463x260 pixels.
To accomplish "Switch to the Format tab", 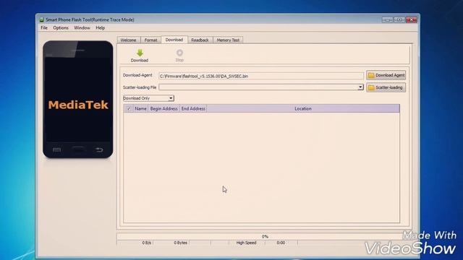I will coord(150,40).
